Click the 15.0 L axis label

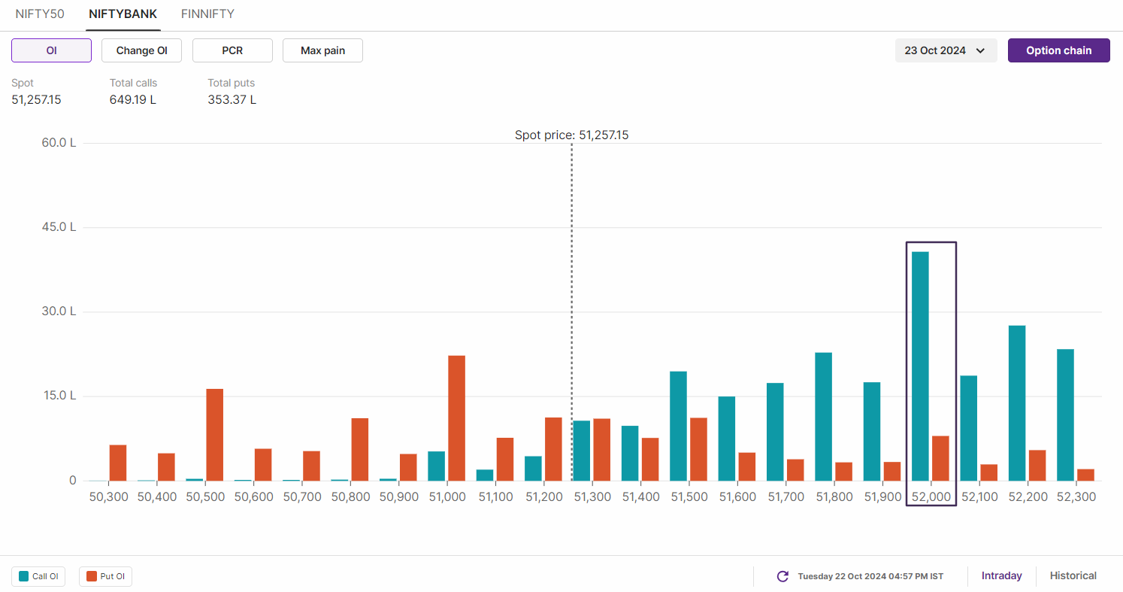(x=59, y=396)
